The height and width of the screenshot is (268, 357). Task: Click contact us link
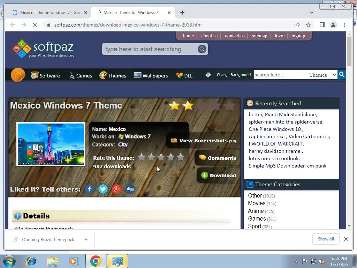click(235, 36)
